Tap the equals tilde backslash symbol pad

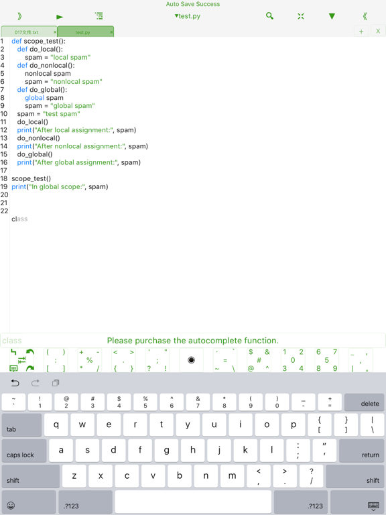225,360
